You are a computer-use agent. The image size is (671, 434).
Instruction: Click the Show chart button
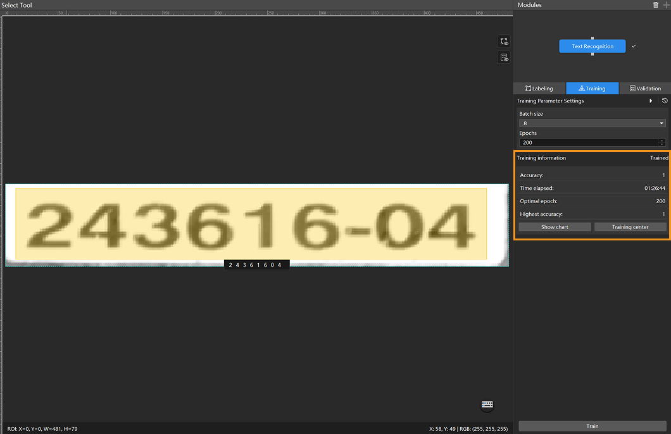[555, 227]
